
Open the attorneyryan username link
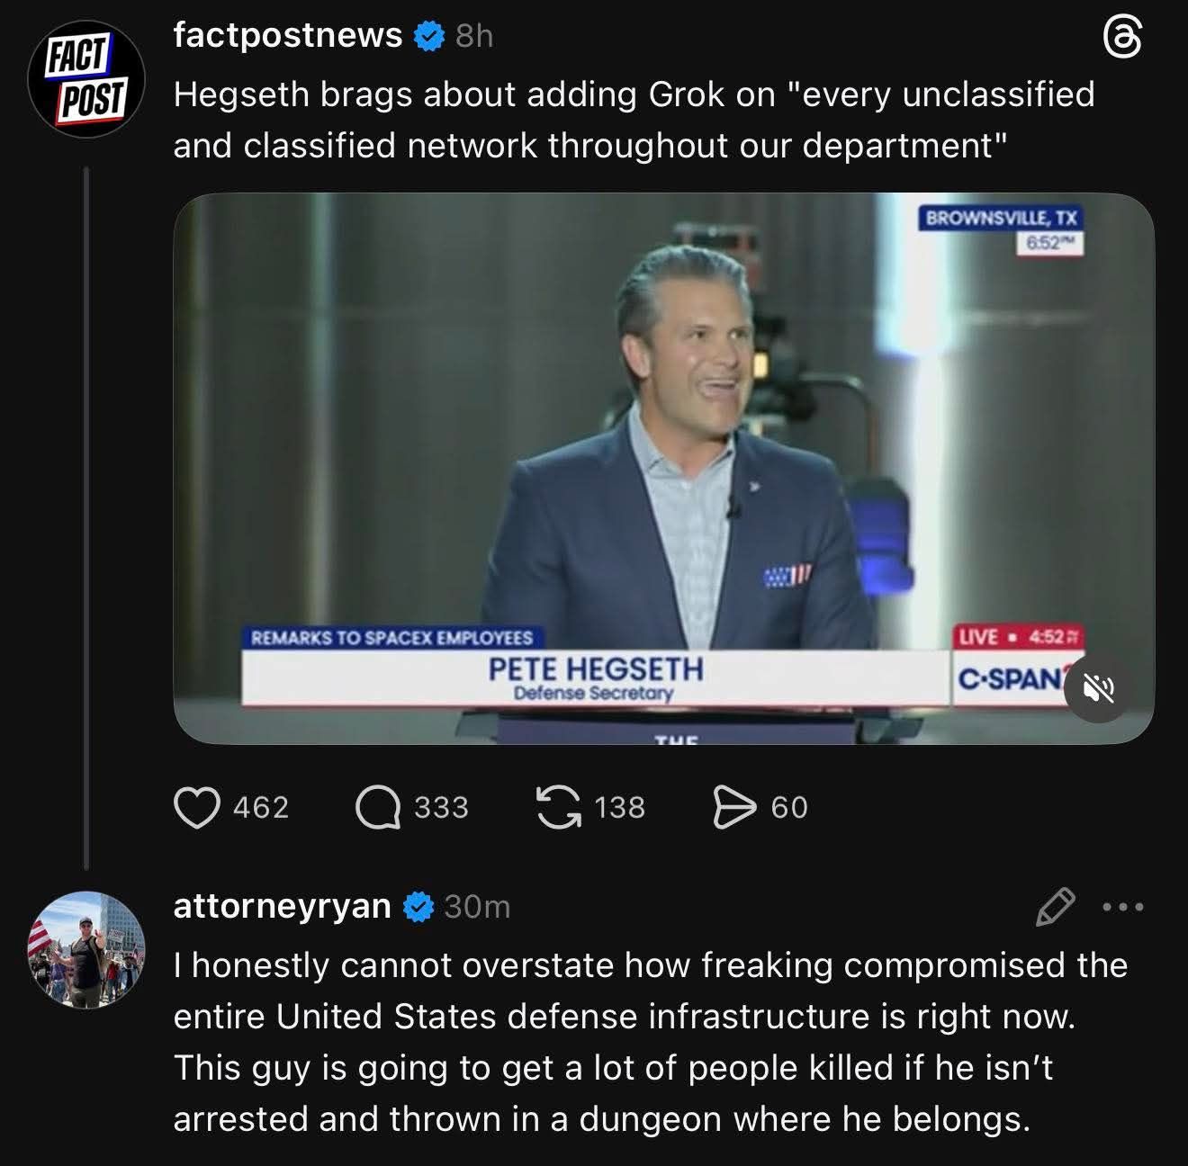(282, 906)
